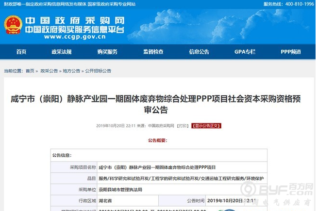
Task: Click breadcrumb link 首页
Action: [x=30, y=71]
